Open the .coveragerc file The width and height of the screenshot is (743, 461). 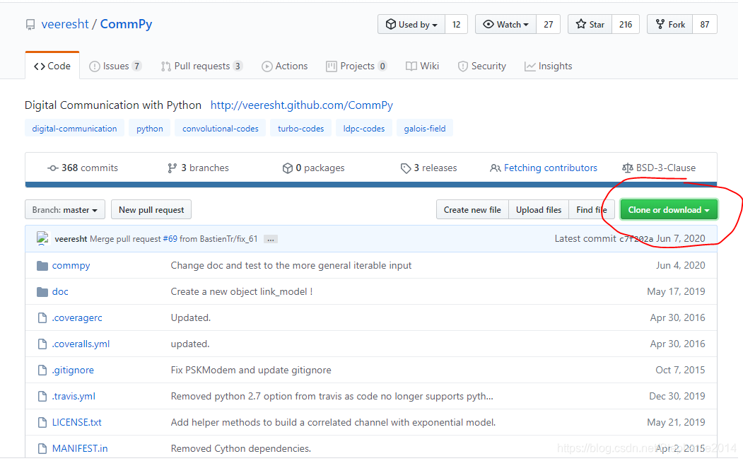click(77, 317)
